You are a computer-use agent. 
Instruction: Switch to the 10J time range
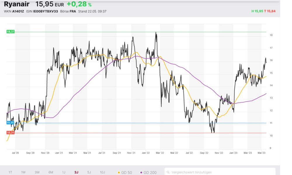pyautogui.click(x=102, y=172)
